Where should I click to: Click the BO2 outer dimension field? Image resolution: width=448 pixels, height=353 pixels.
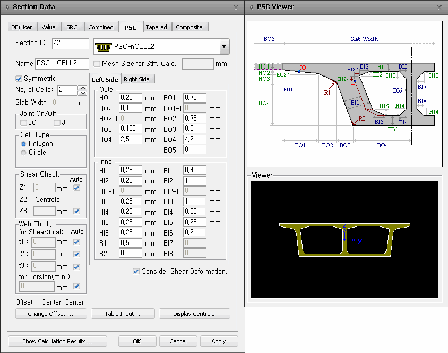[195, 119]
